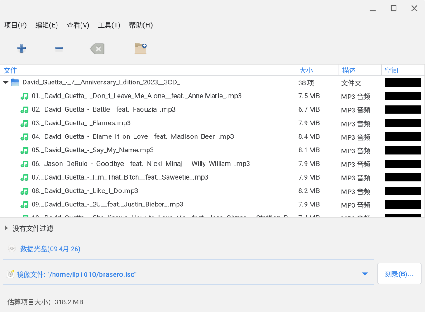Expand the 没有文件过滤 section
Image resolution: width=425 pixels, height=312 pixels.
pyautogui.click(x=6, y=229)
